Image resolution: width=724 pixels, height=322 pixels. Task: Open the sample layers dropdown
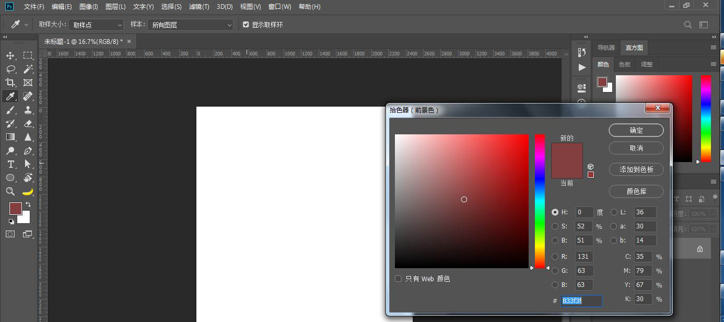[191, 25]
